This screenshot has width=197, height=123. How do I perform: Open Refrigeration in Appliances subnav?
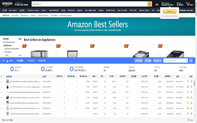pyautogui.click(x=24, y=15)
